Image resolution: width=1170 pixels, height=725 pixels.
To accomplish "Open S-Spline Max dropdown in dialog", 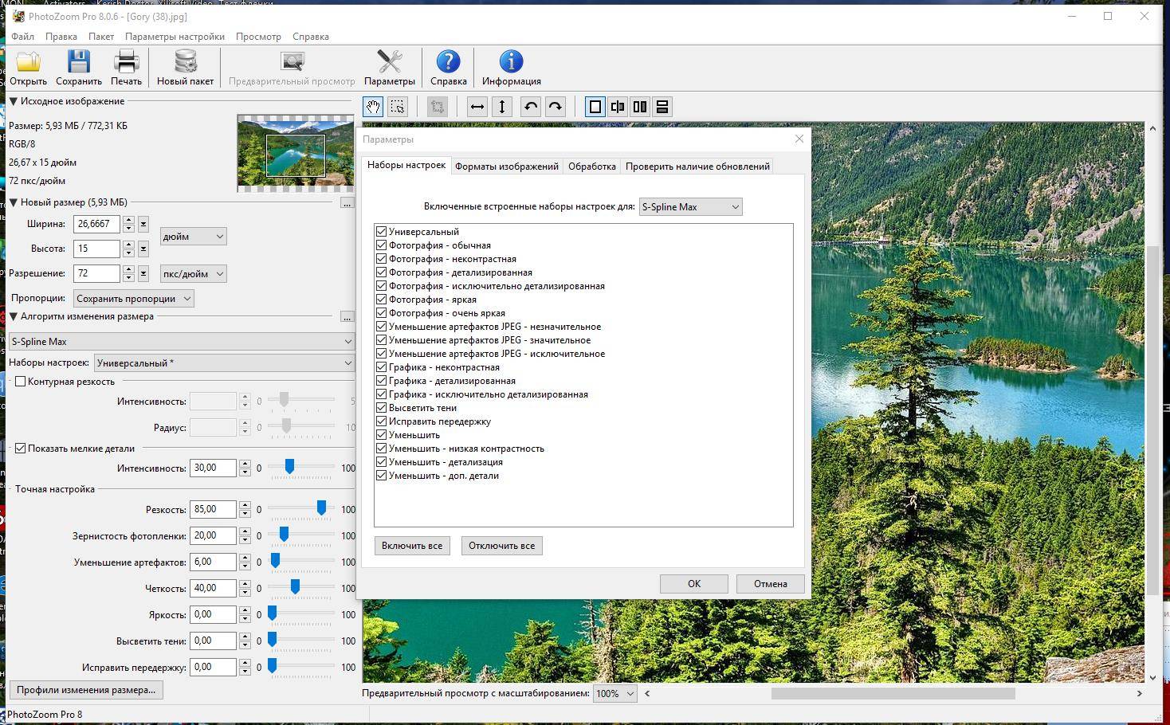I will tap(690, 207).
